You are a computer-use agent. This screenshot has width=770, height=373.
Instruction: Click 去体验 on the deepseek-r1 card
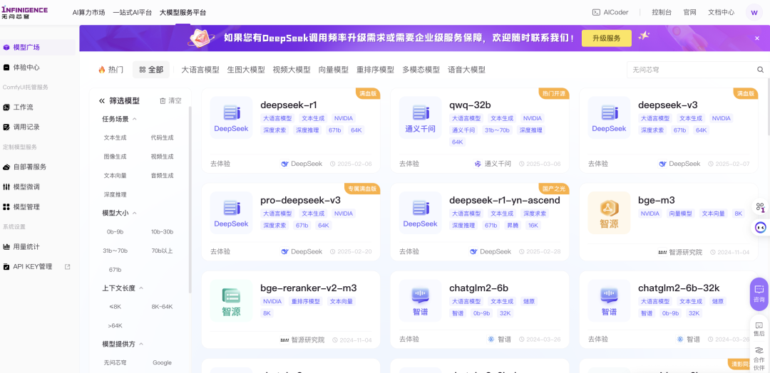pos(220,164)
